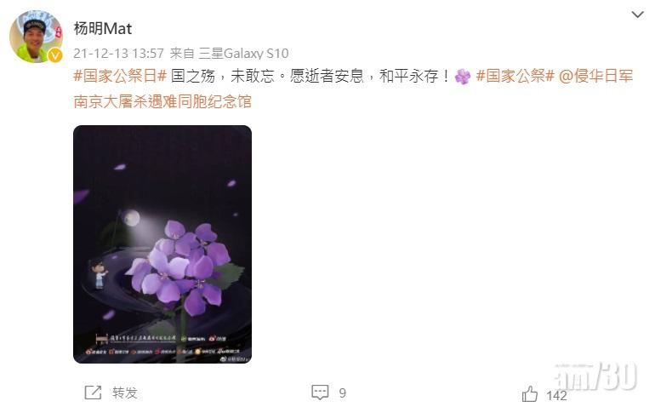The width and height of the screenshot is (655, 407).
Task: Click the repost share icon
Action: click(x=93, y=393)
